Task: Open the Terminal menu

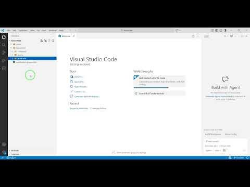Action: click(53, 30)
